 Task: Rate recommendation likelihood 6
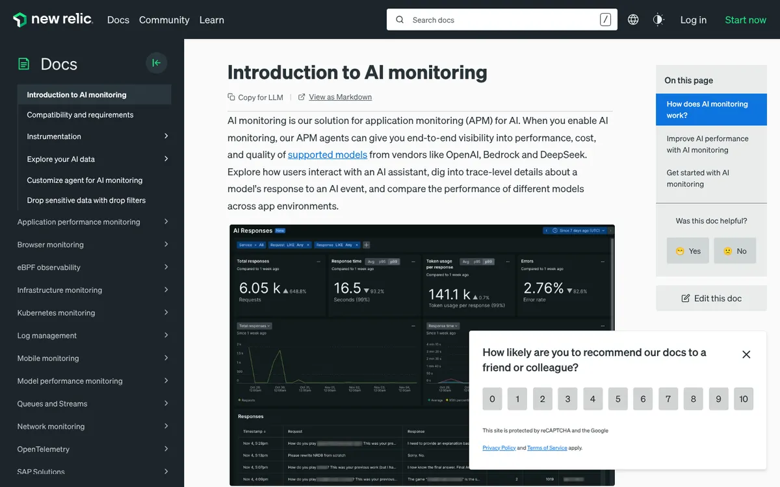point(643,399)
